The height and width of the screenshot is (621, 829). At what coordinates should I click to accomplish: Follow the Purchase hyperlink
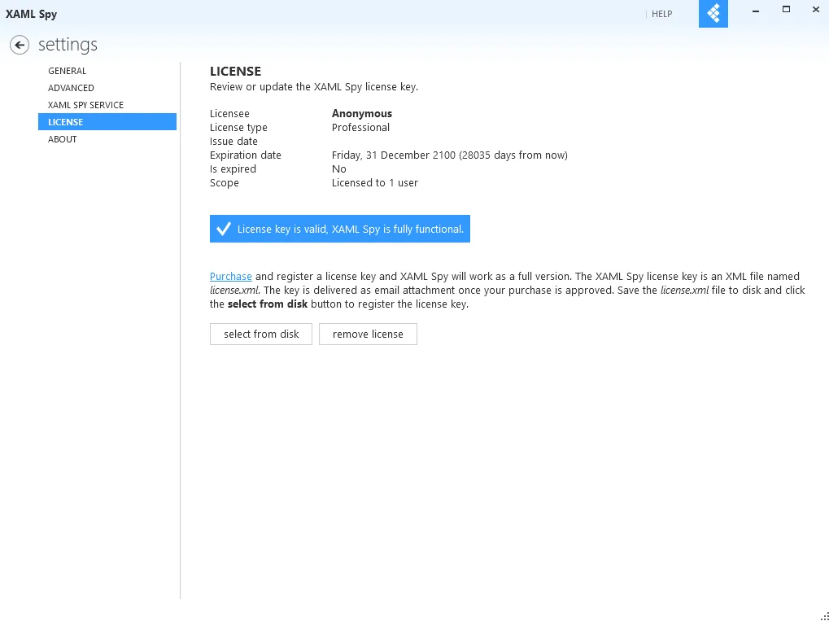tap(230, 276)
